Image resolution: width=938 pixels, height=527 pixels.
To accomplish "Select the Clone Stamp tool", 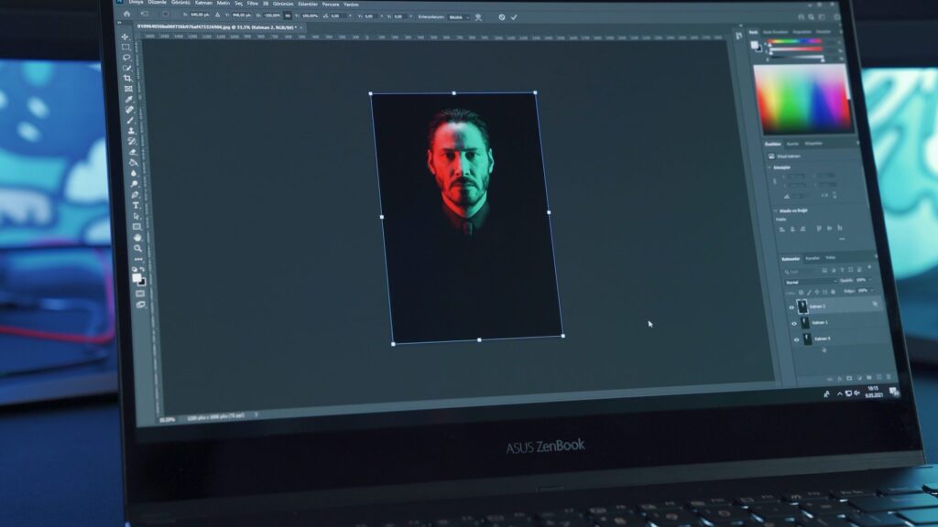I will tap(130, 131).
